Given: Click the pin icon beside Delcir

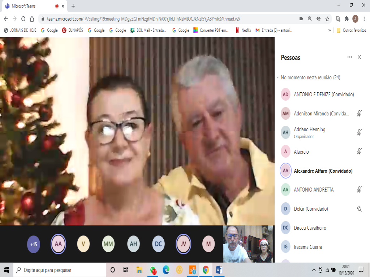Looking at the screenshot, I should coord(359,208).
